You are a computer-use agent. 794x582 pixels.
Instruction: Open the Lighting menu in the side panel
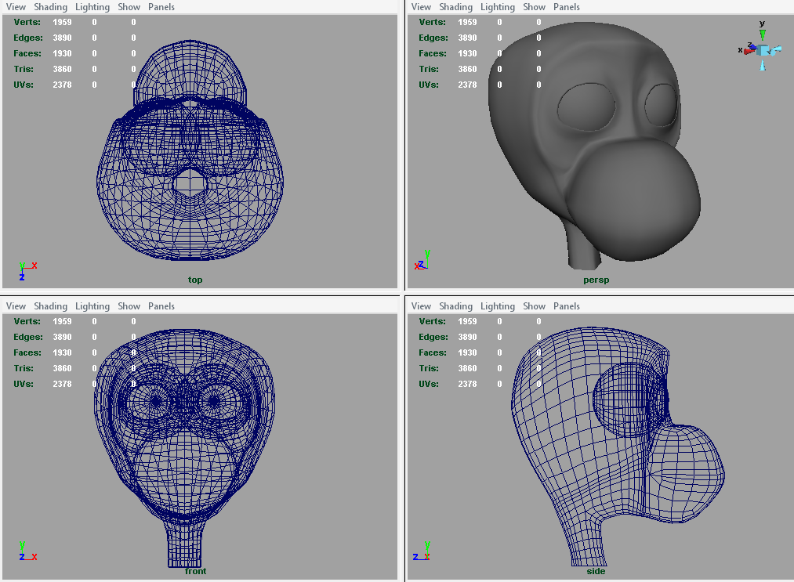[x=497, y=306]
